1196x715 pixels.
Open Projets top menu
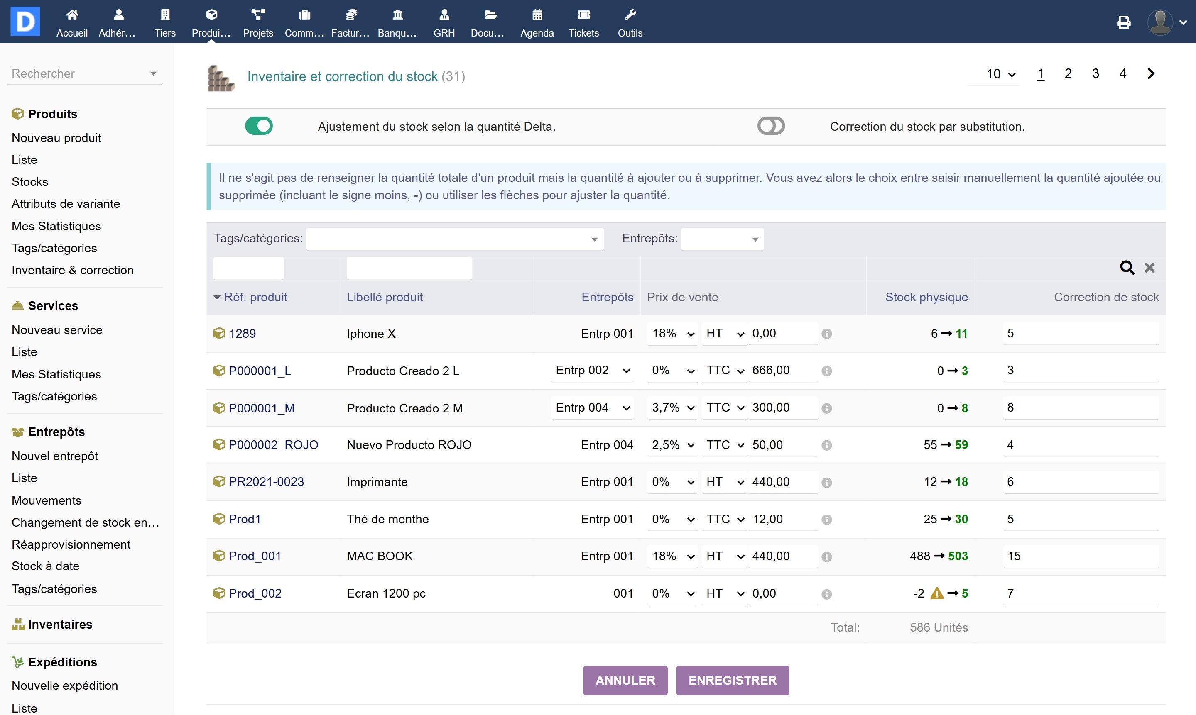pos(258,22)
